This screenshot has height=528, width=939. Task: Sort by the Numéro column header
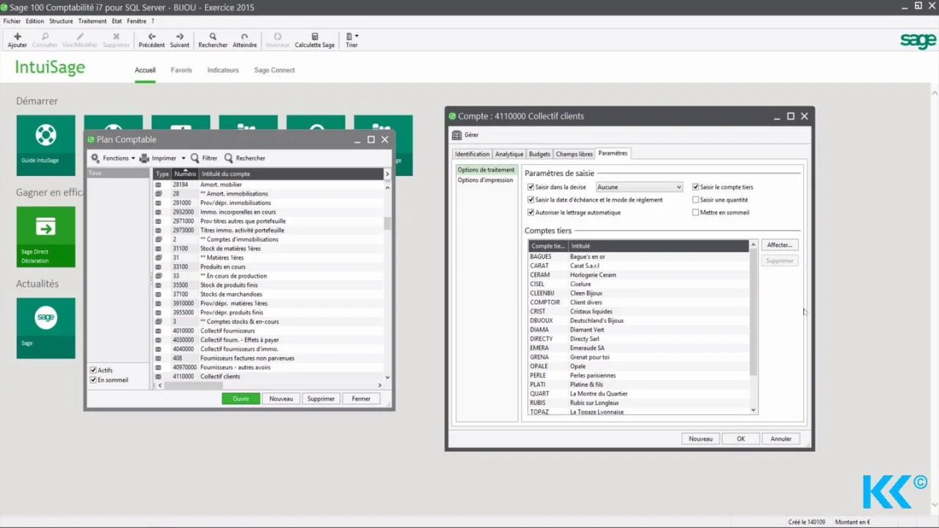click(185, 174)
